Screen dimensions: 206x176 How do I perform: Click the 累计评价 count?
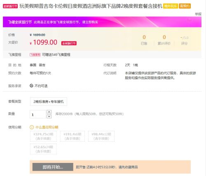(164, 37)
